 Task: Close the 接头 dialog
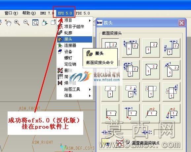[x=181, y=23]
